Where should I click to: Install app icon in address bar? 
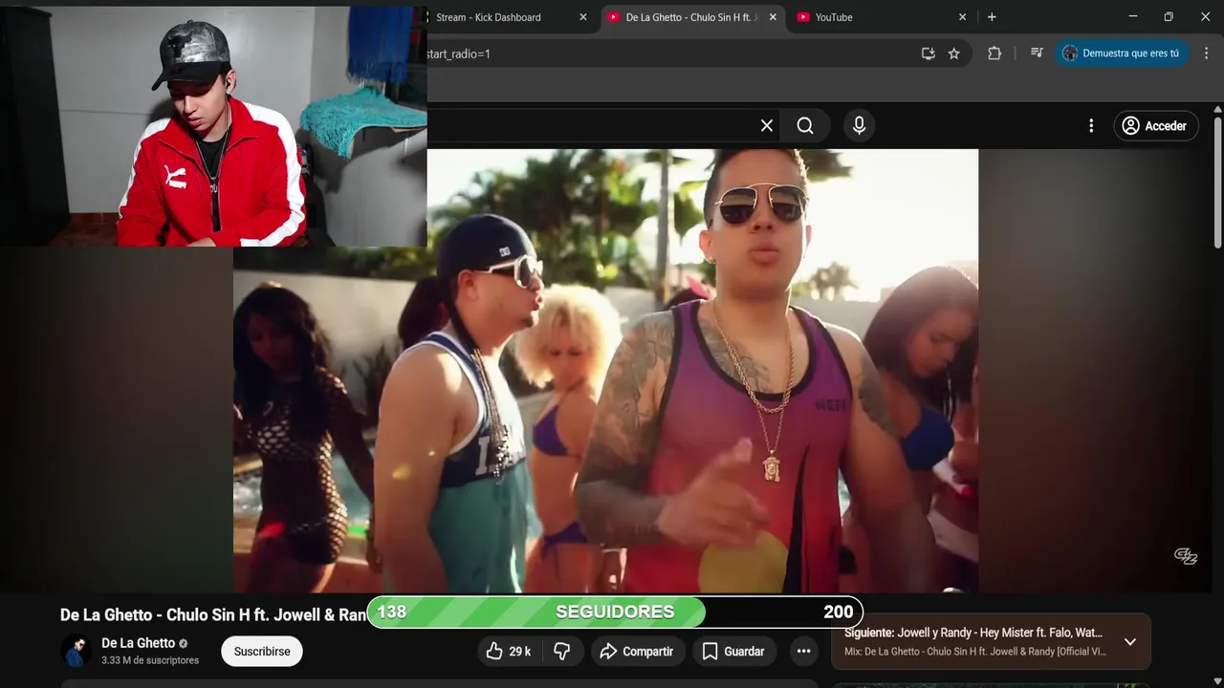click(928, 54)
